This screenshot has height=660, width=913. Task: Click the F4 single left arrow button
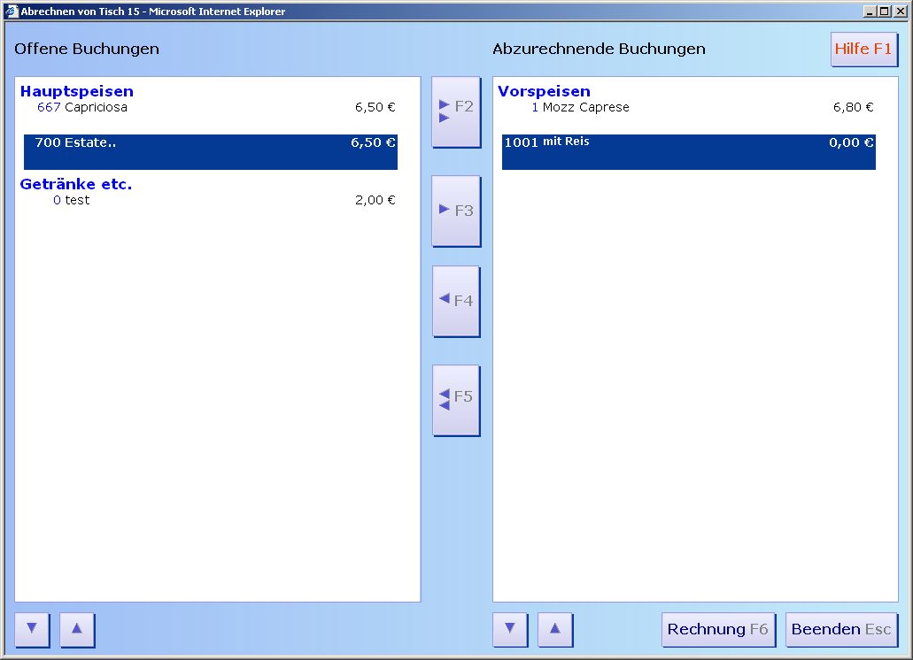[456, 301]
